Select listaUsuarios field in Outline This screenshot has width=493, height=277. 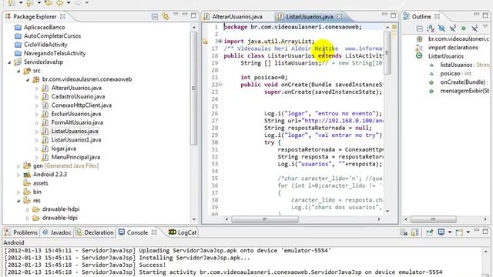point(456,65)
